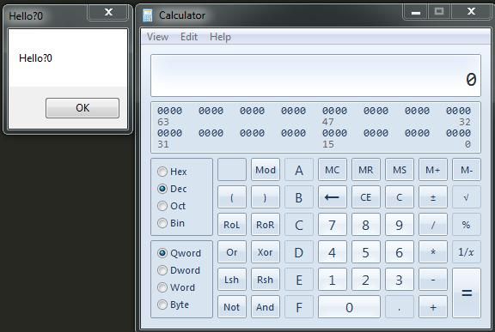Click the backspace arrow key
The height and width of the screenshot is (332, 495).
click(332, 197)
